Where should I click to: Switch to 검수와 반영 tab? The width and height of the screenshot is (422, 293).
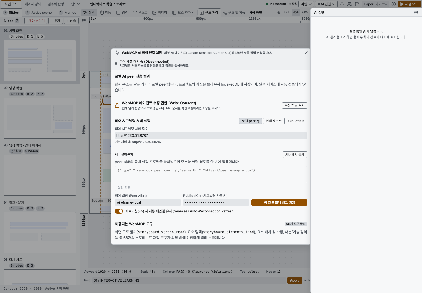coord(56,4)
